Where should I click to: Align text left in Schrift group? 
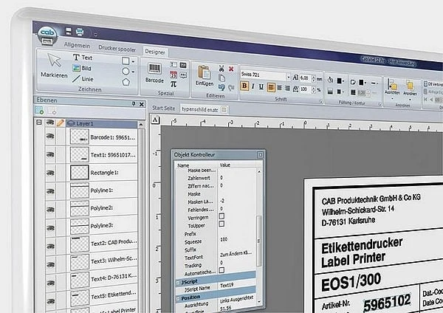(271, 88)
